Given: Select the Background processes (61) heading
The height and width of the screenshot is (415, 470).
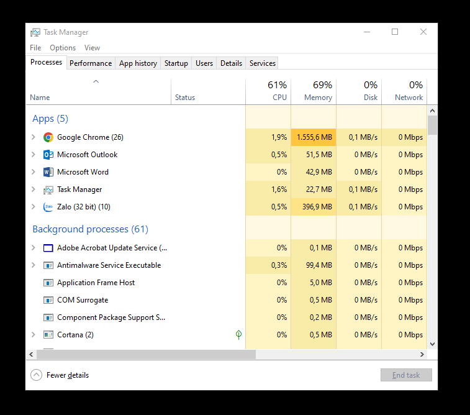Looking at the screenshot, I should pos(90,229).
